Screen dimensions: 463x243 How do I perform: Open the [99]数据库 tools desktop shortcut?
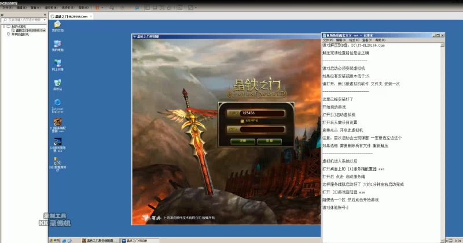click(57, 165)
